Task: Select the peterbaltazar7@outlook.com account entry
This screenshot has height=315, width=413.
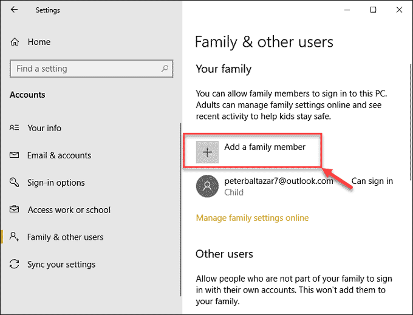Action: pos(295,186)
